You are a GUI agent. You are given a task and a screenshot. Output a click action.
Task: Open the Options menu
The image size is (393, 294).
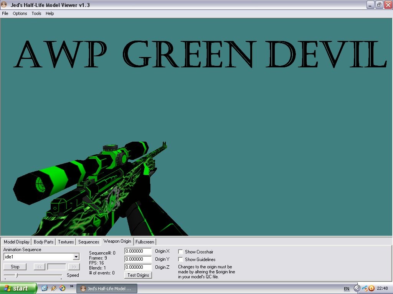click(x=20, y=13)
